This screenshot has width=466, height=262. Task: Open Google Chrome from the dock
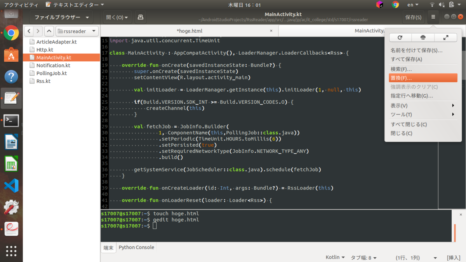coord(11,33)
